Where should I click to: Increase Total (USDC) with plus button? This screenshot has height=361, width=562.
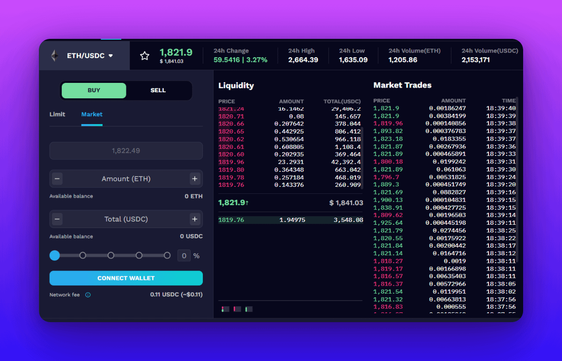[195, 219]
